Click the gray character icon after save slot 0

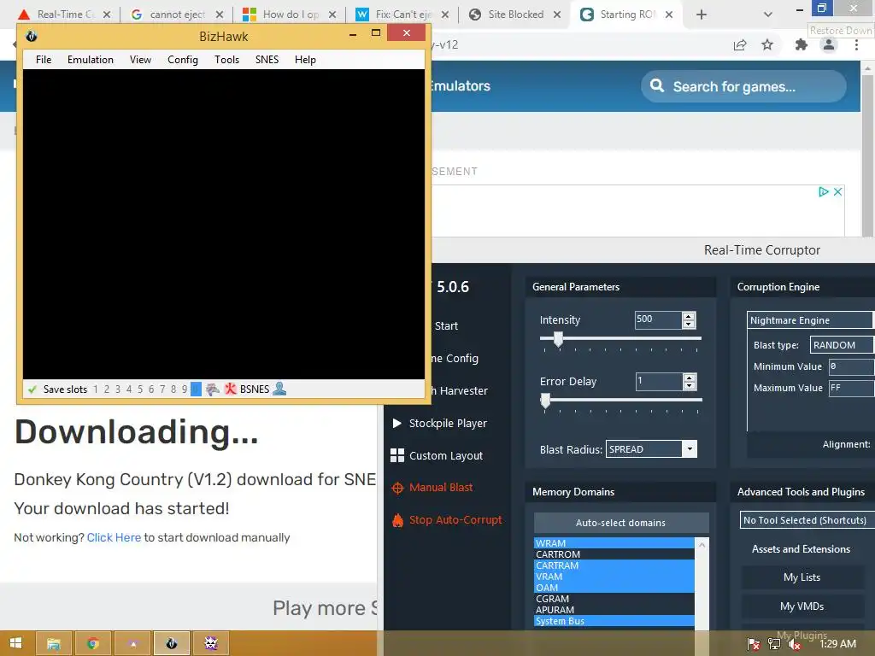click(x=212, y=389)
